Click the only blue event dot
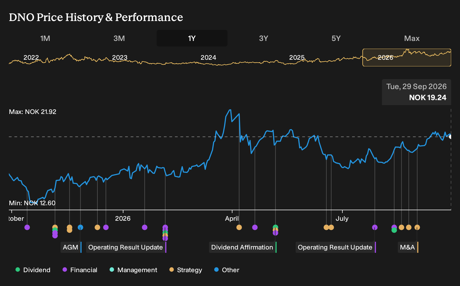The height and width of the screenshot is (286, 460). coord(80,227)
